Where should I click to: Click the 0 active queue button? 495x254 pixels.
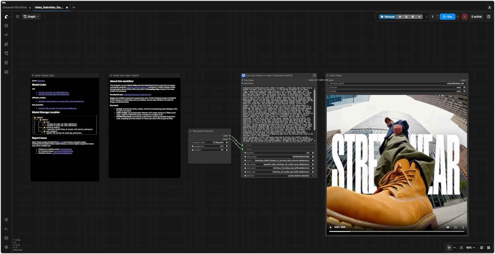476,17
